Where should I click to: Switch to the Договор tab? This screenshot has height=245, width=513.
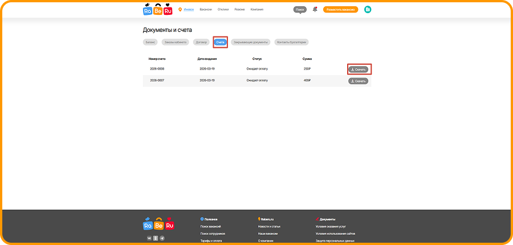click(x=201, y=42)
